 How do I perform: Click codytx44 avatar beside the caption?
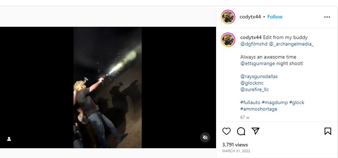click(228, 39)
